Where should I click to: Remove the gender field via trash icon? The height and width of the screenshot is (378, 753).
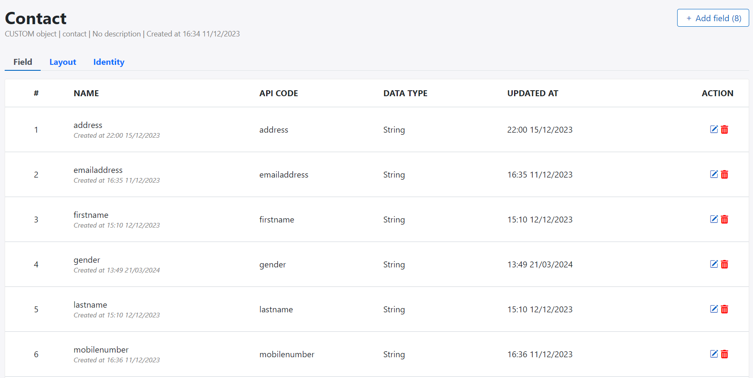coord(725,264)
